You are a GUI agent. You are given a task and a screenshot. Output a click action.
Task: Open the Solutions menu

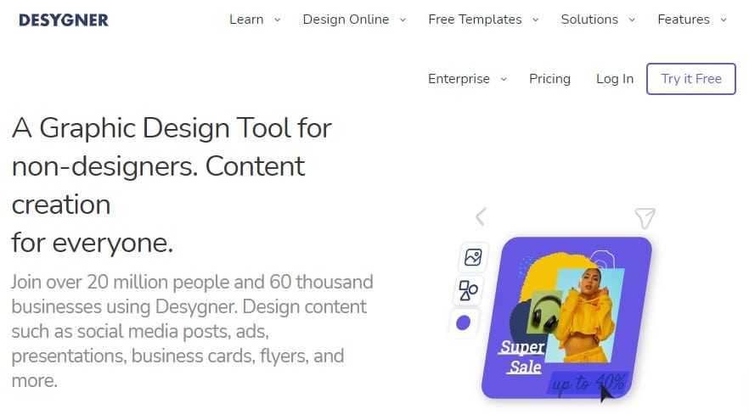[x=589, y=20]
